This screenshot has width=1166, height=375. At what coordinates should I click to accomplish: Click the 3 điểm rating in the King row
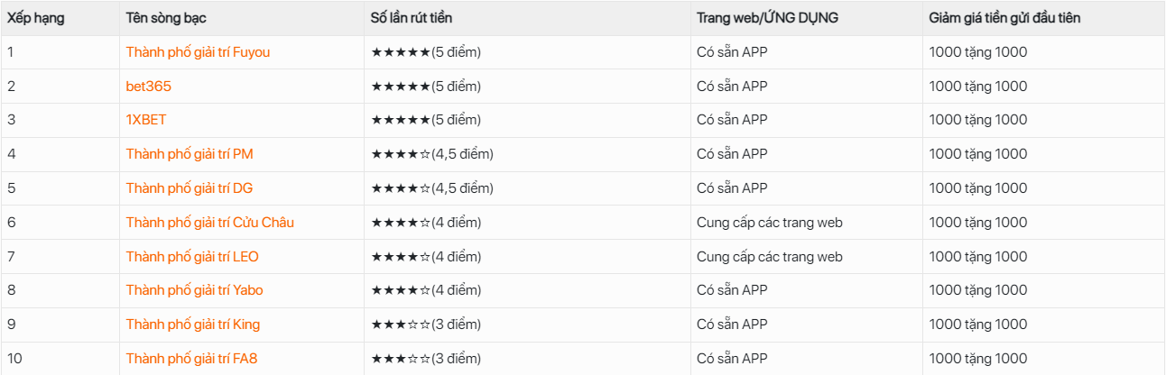pyautogui.click(x=426, y=325)
